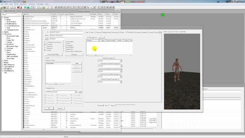
Task: Switch to the Relationships tab
Action: click(106, 32)
